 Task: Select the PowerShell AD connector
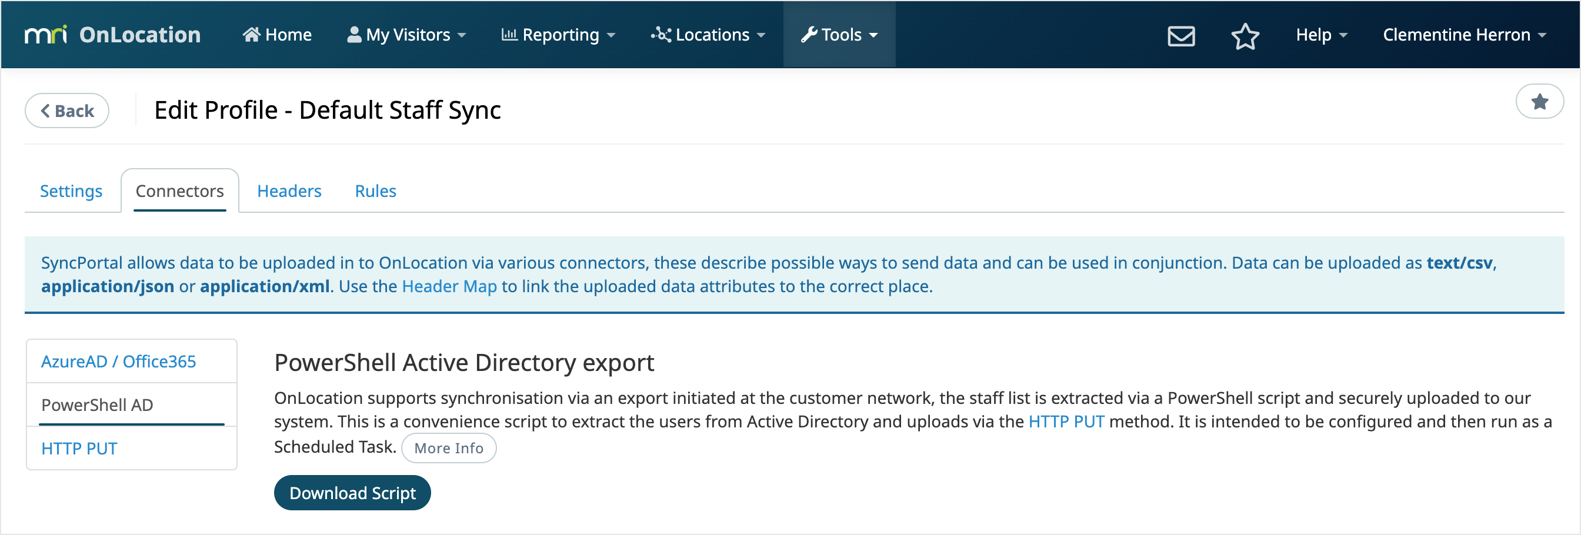(131, 406)
